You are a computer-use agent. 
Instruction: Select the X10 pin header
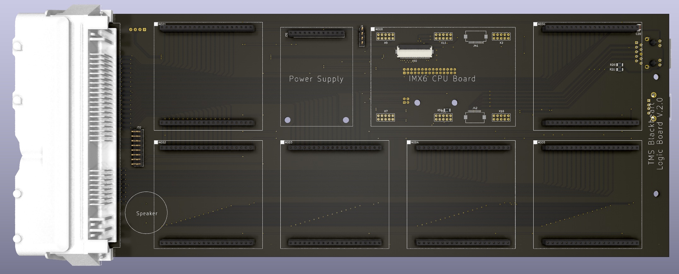[x=501, y=117]
